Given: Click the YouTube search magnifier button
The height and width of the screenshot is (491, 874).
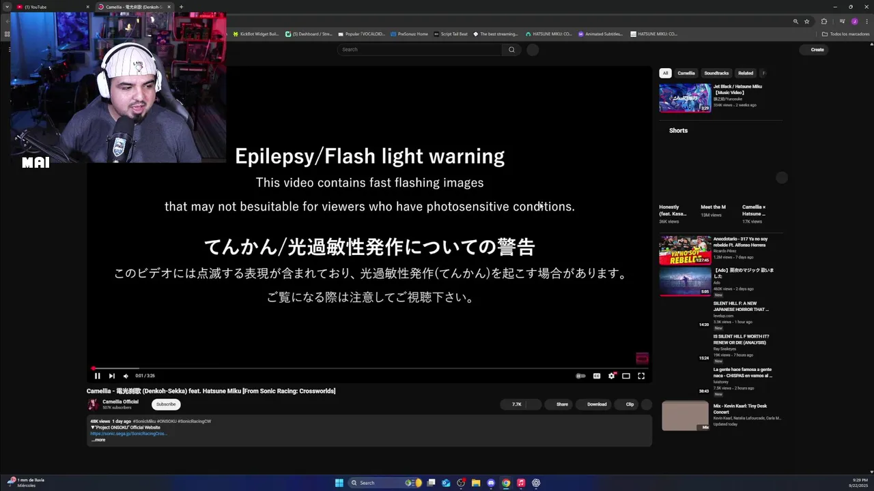Looking at the screenshot, I should coord(511,49).
